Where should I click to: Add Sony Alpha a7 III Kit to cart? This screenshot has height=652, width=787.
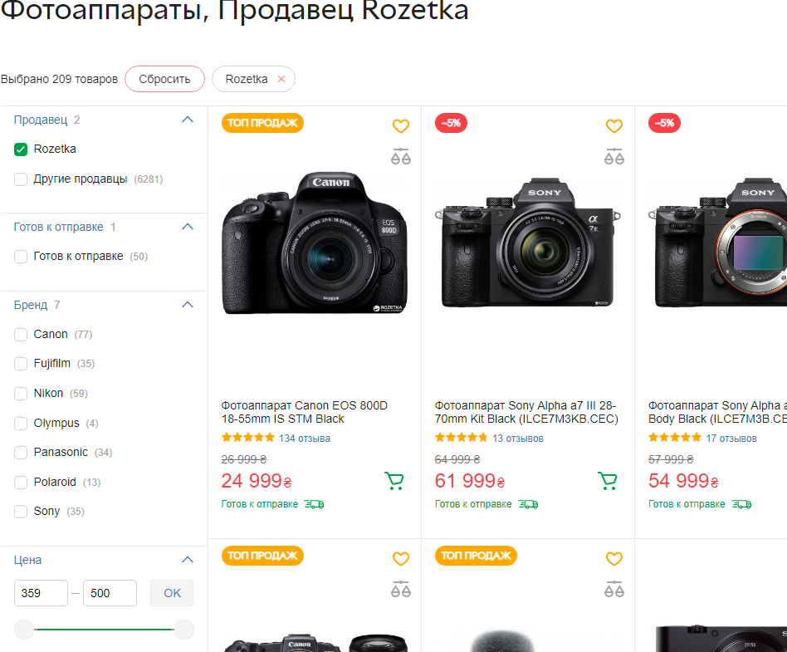pos(608,481)
